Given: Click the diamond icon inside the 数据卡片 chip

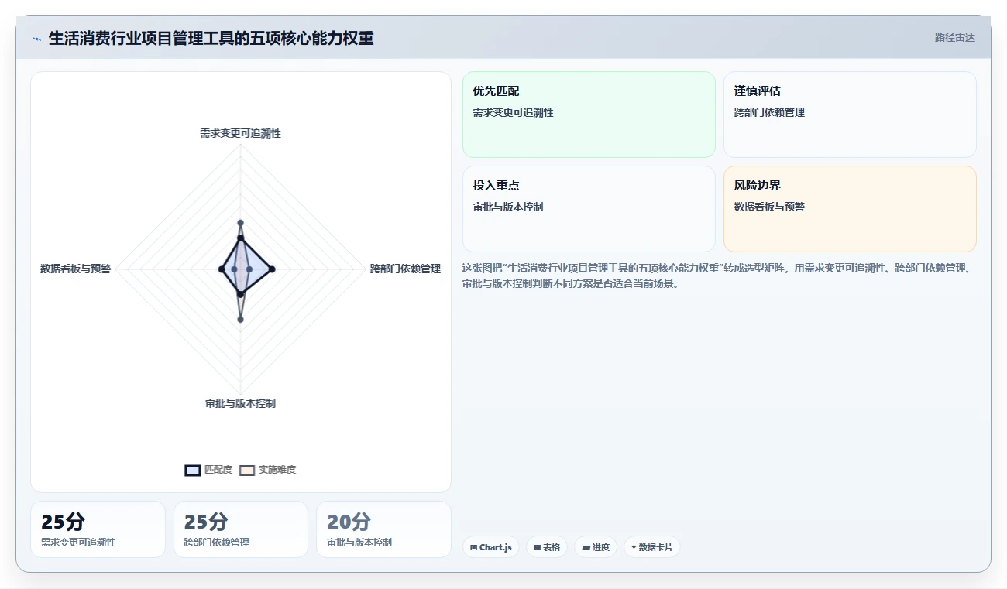Looking at the screenshot, I should click(634, 547).
